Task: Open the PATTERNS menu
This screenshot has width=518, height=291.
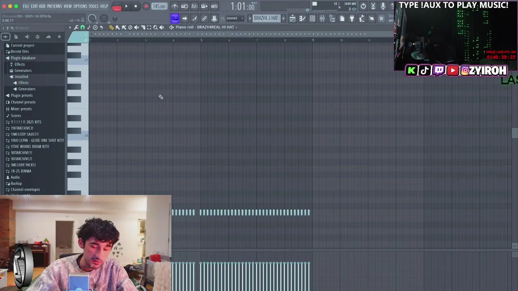Action: (x=54, y=6)
